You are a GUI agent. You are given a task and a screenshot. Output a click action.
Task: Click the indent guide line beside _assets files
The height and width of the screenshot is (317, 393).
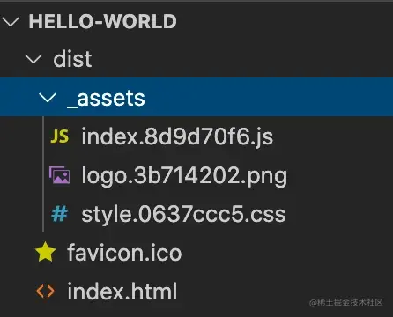point(43,174)
